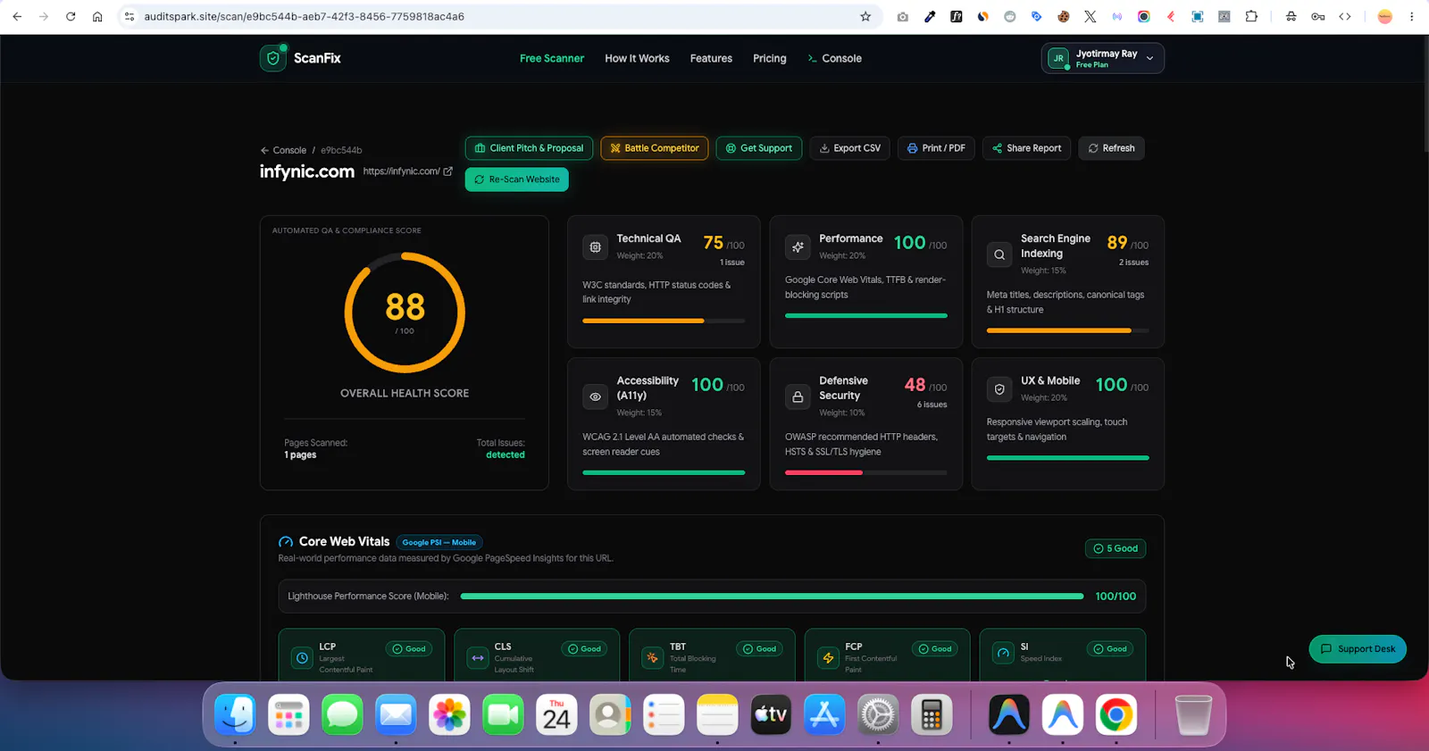Click the FCP lightning bolt icon
Viewport: 1429px width, 751px height.
click(828, 658)
